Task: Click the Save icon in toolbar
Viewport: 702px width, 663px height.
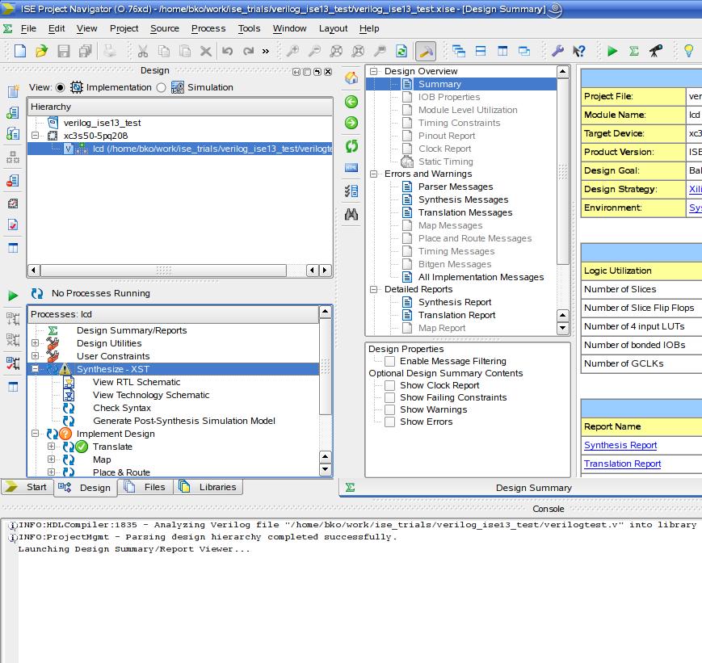Action: pos(64,51)
